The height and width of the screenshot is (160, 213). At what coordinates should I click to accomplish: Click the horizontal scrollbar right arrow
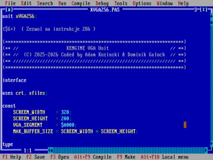tap(206, 151)
